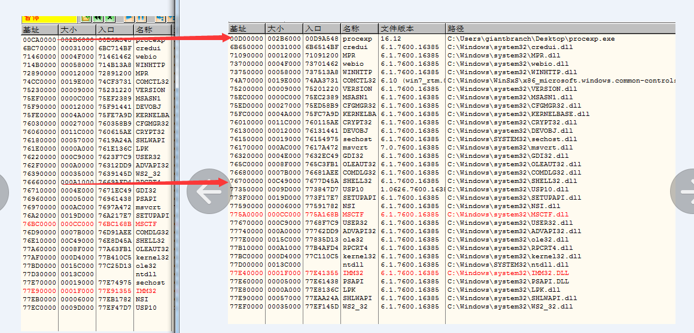The image size is (694, 333).
Task: Select the kernel32.dll path entry
Action: 514,256
